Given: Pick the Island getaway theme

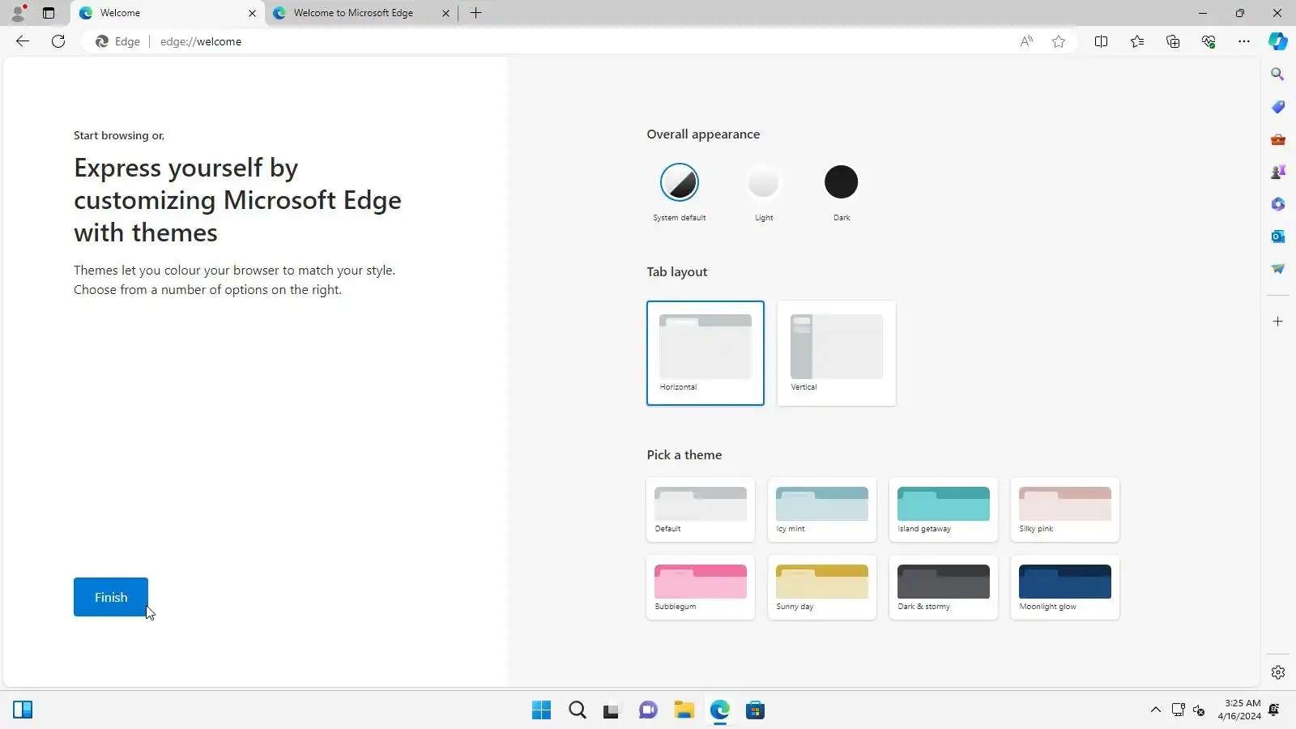Looking at the screenshot, I should pos(944,509).
